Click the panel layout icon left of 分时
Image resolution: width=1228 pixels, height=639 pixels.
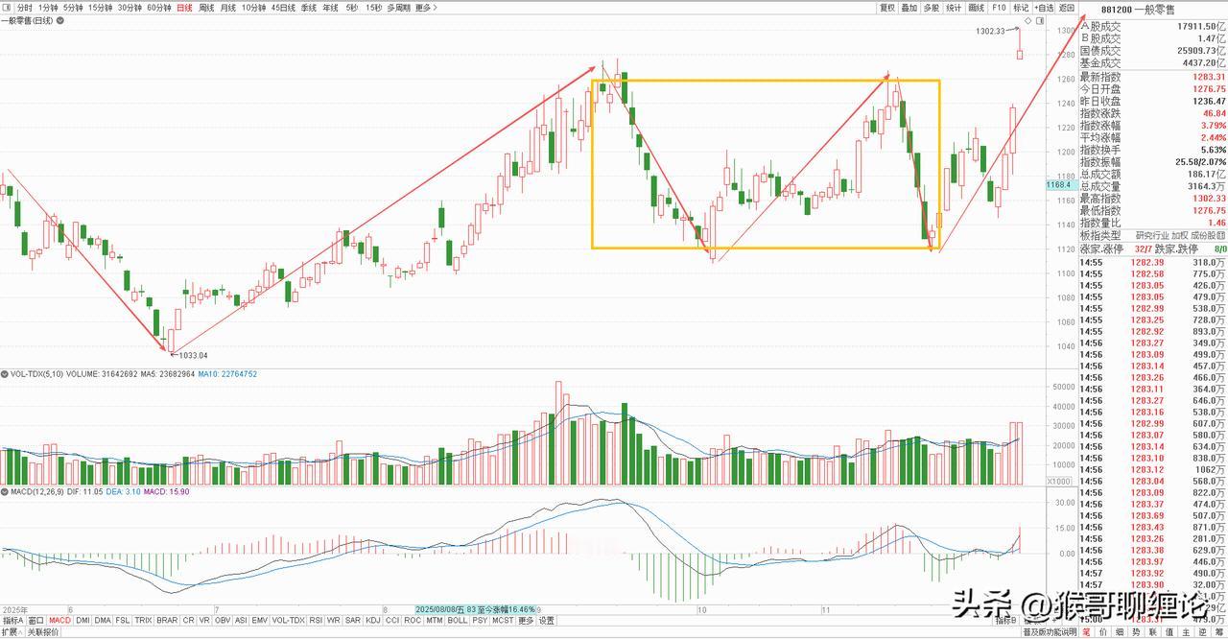7,8
